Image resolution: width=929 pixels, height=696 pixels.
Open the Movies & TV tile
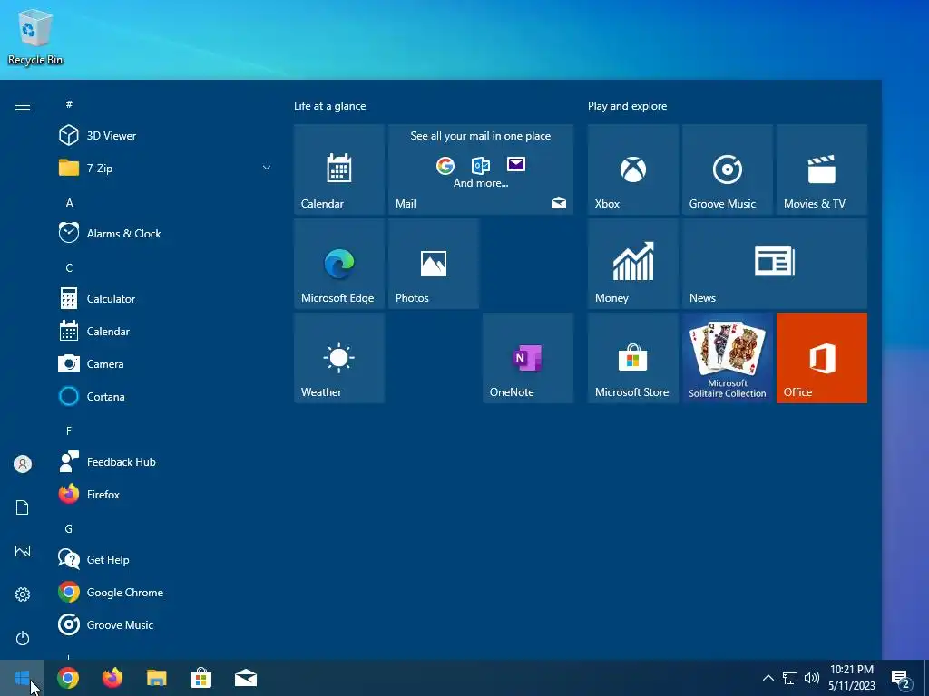[822, 169]
